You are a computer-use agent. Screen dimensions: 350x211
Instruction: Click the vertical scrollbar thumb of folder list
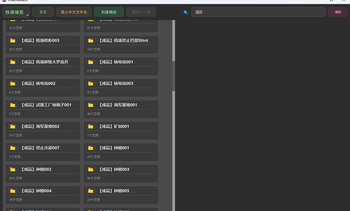click(174, 76)
